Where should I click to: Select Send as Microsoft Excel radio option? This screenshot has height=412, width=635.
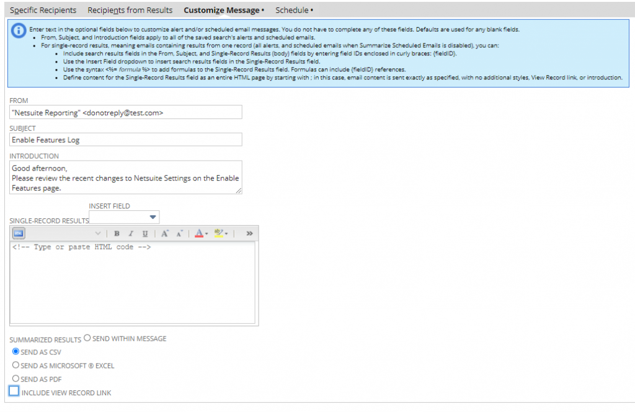[16, 365]
